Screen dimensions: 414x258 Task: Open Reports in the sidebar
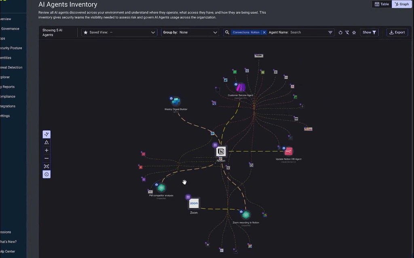pos(8,87)
